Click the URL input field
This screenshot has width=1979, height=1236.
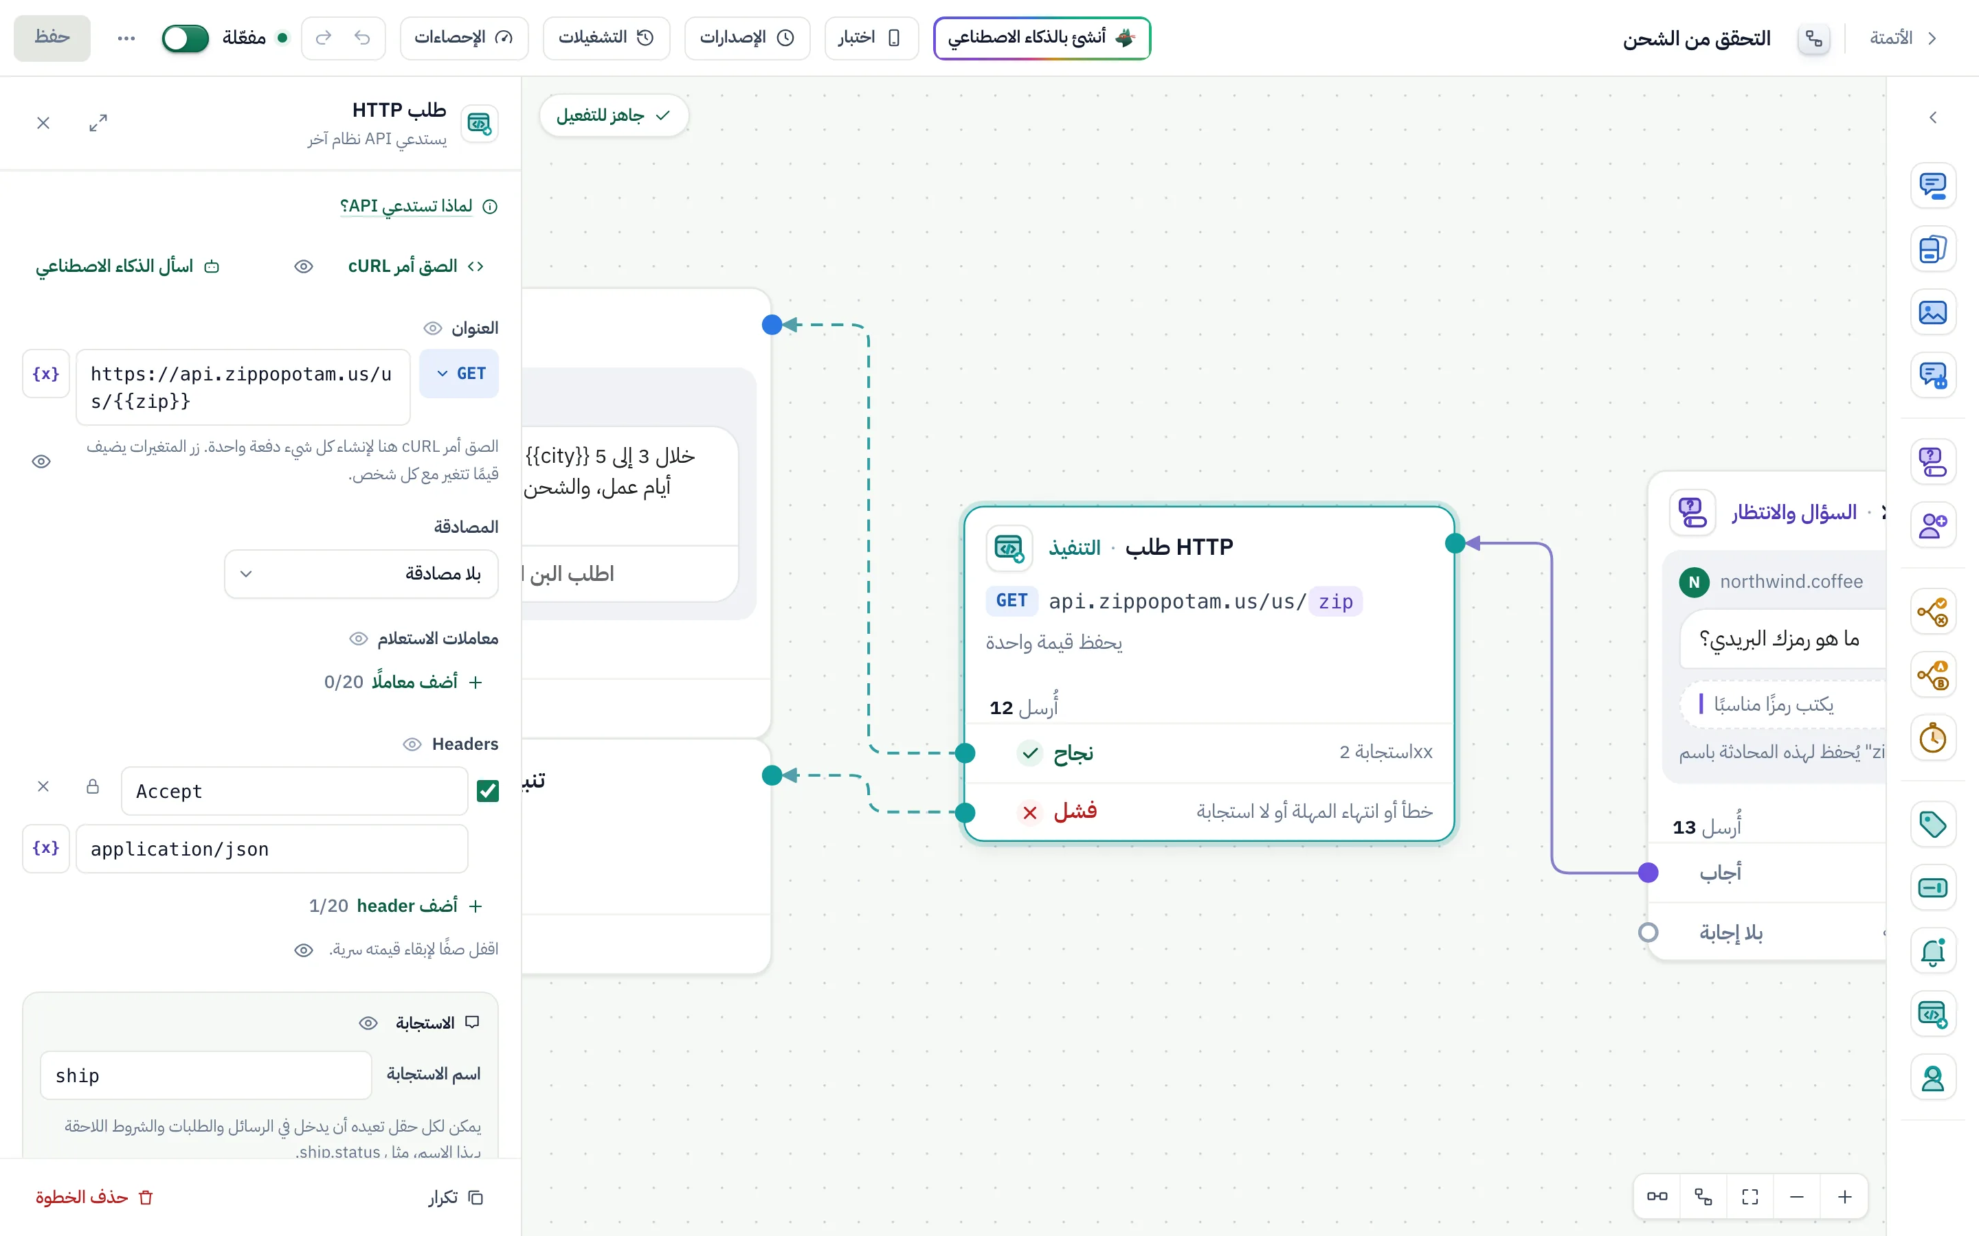pos(242,387)
